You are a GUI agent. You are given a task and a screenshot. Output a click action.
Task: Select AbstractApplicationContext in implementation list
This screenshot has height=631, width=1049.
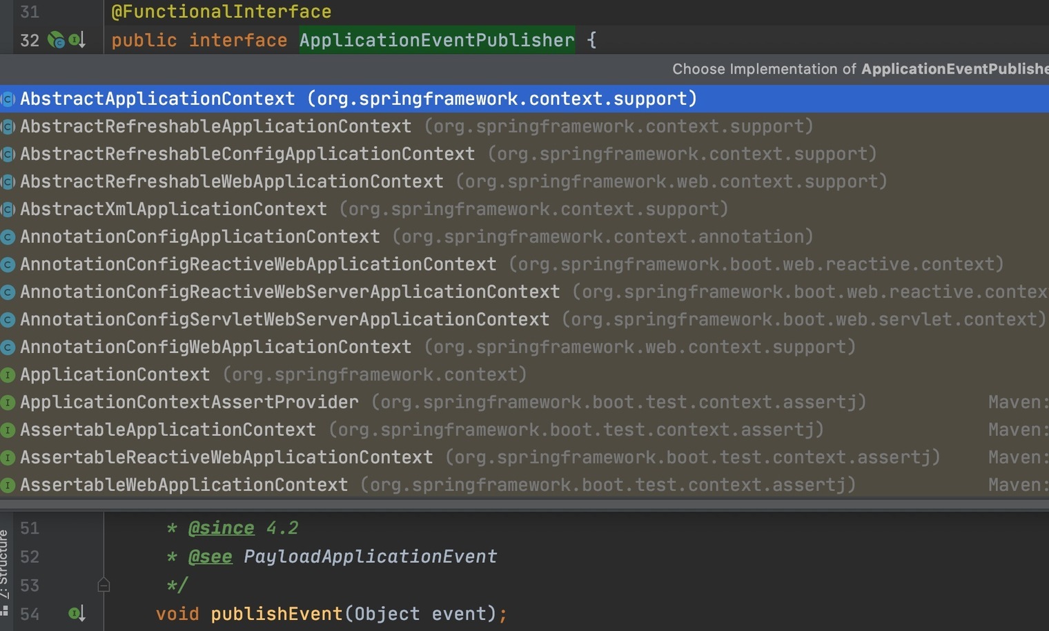(x=524, y=99)
